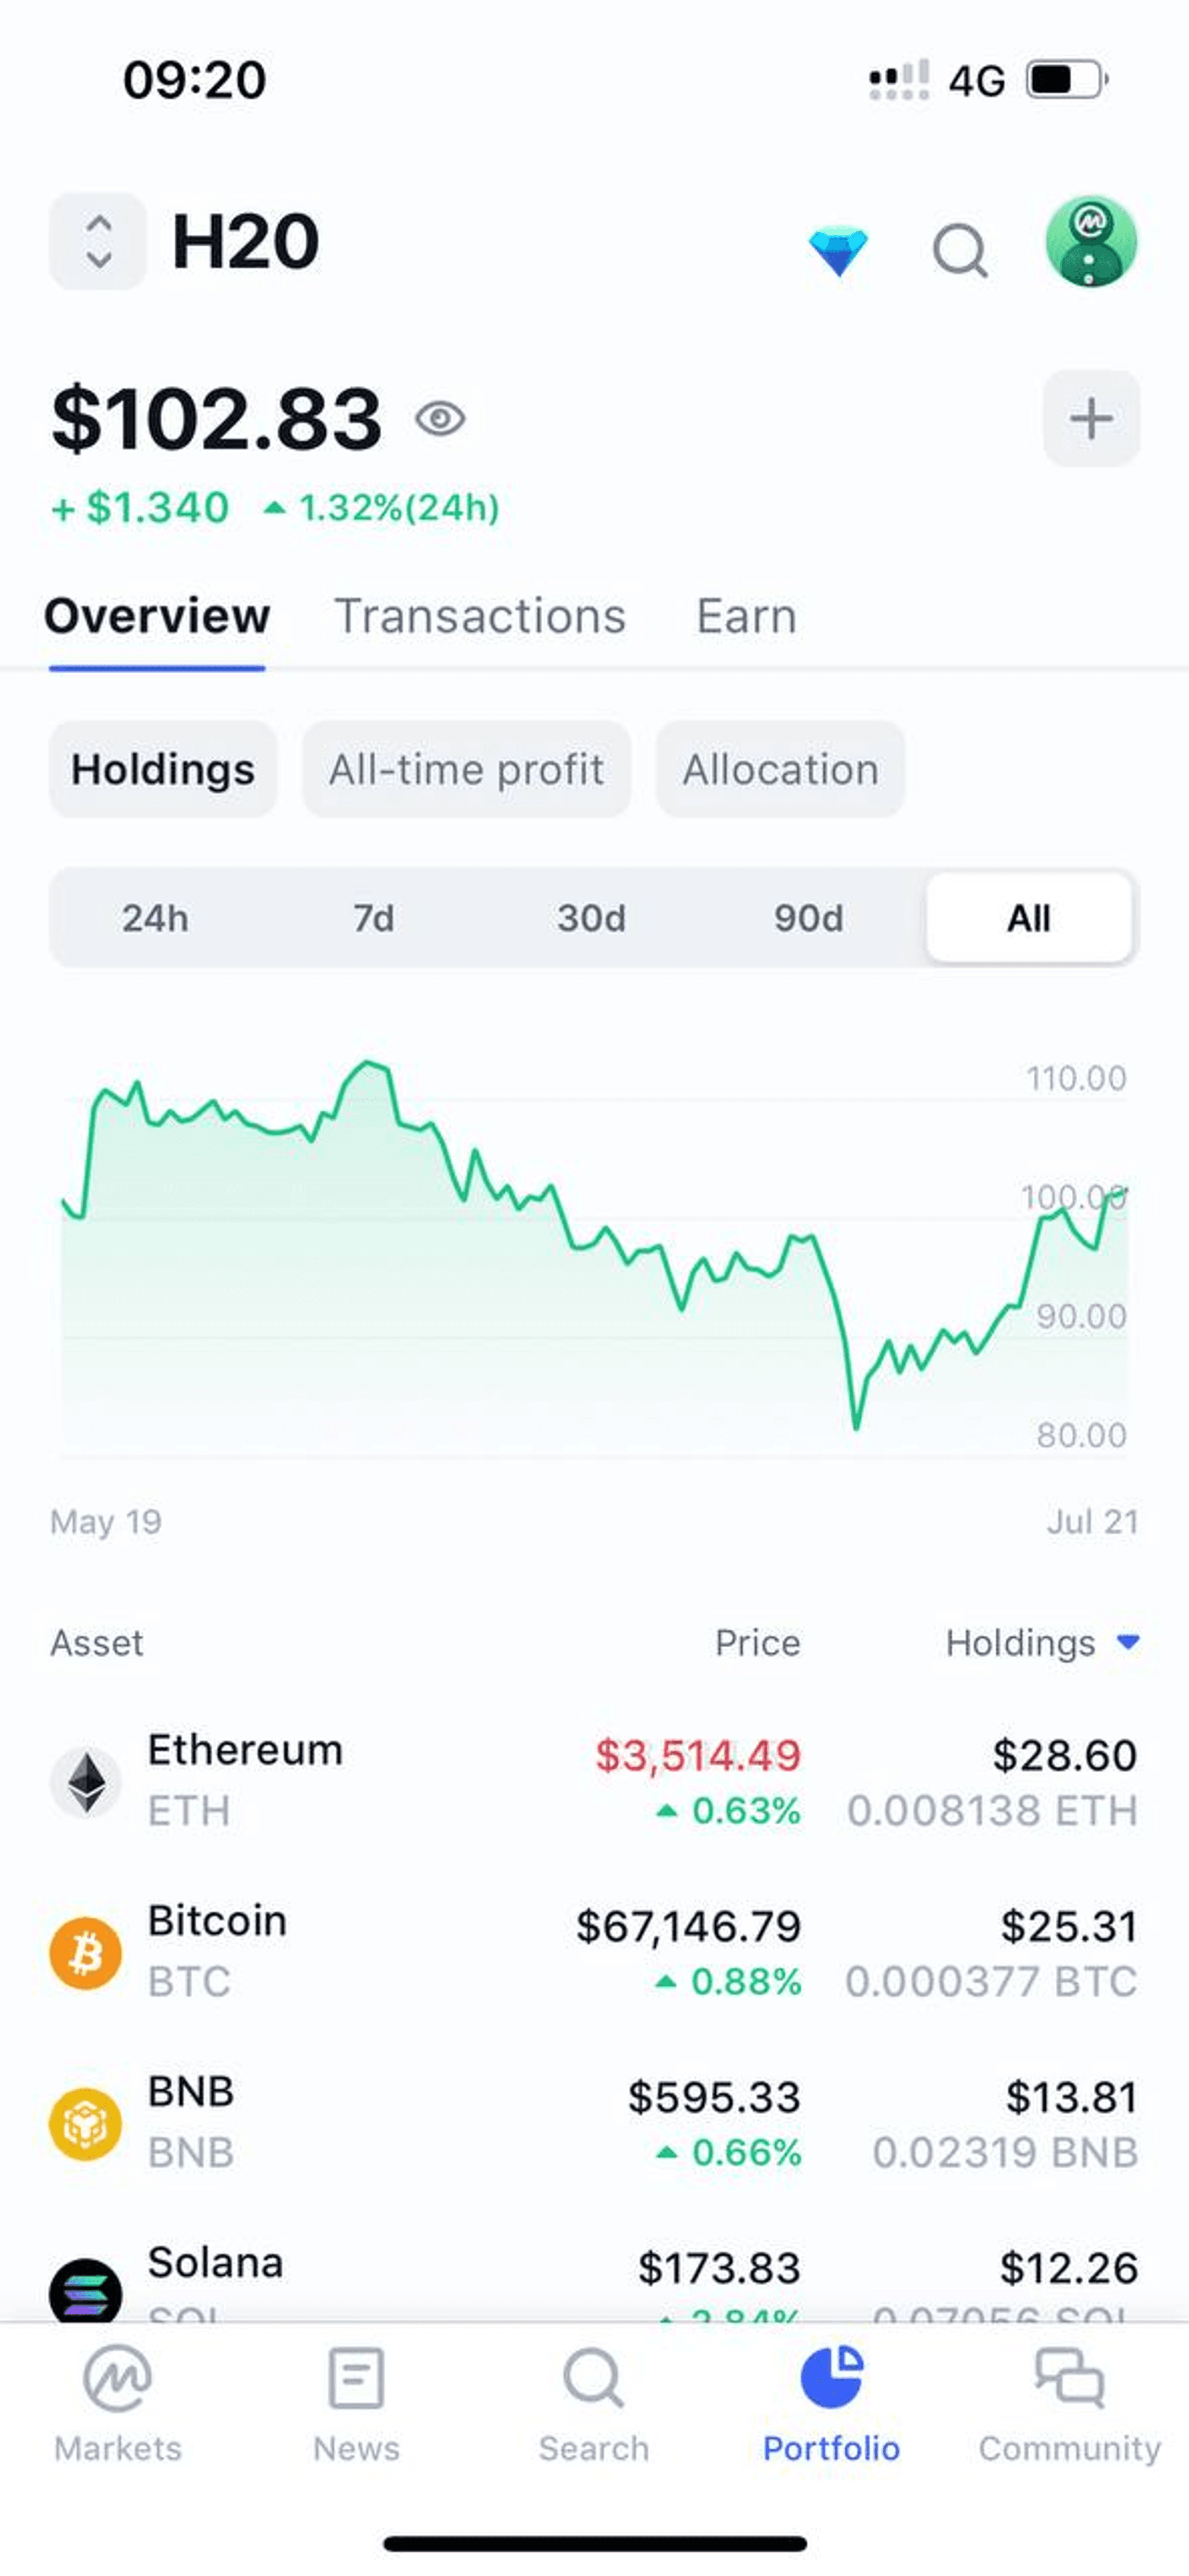The width and height of the screenshot is (1189, 2576).
Task: Open the green profile avatar
Action: [1090, 242]
